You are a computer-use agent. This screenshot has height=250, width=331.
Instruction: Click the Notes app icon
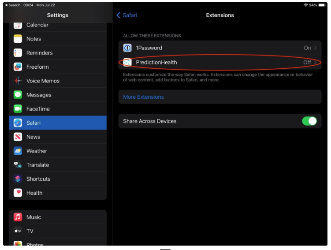[x=18, y=39]
